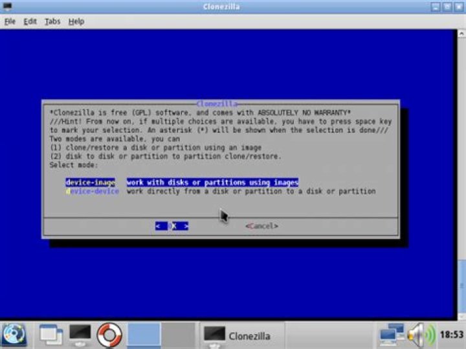Image resolution: width=466 pixels, height=349 pixels.
Task: Open the volume speaker tray icon
Action: coord(421,335)
